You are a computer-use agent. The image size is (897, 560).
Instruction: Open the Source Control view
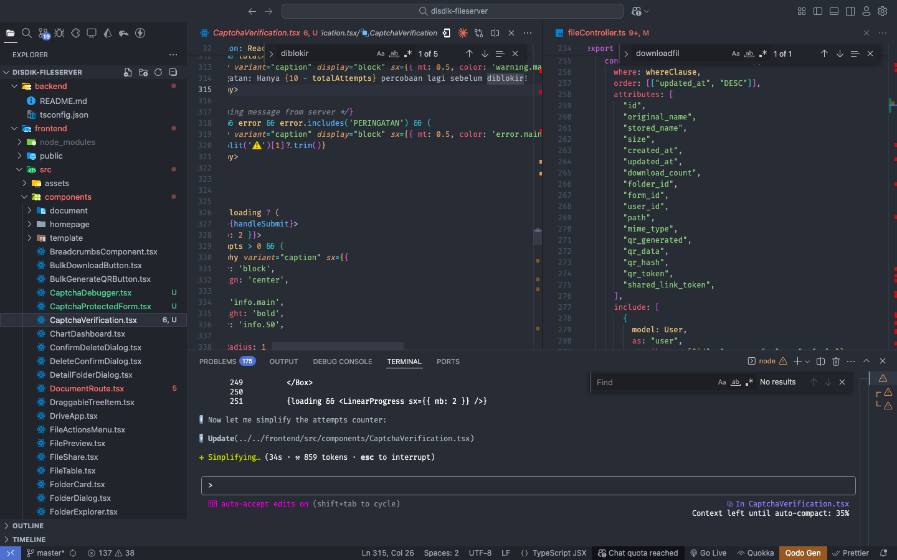click(x=43, y=34)
